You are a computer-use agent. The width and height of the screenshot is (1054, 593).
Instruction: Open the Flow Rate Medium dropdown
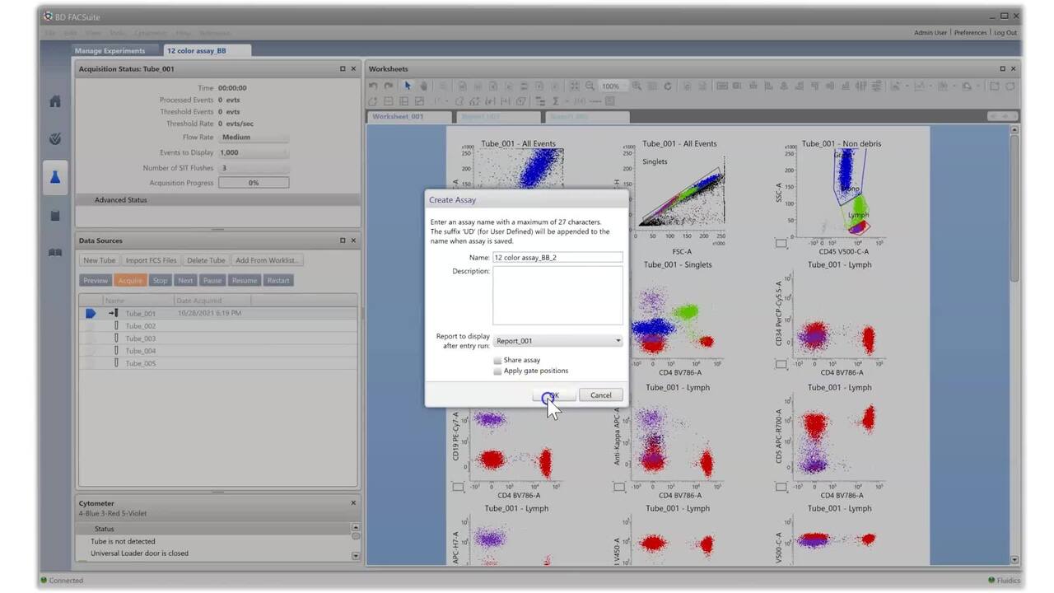(x=253, y=138)
